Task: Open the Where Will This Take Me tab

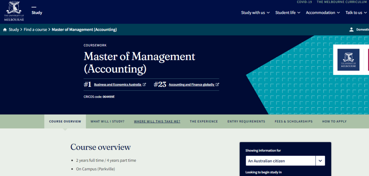Action: 157,121
